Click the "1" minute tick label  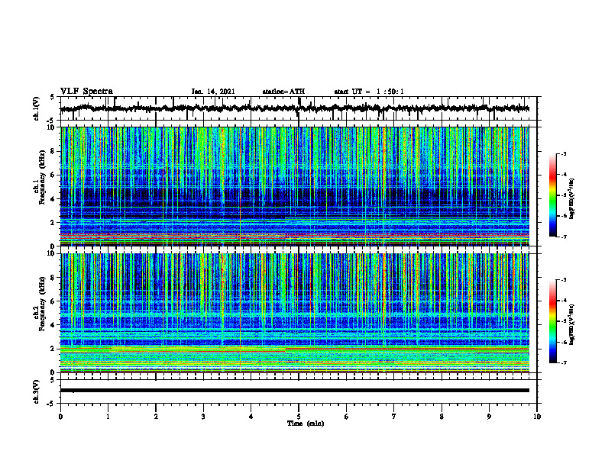(x=108, y=417)
